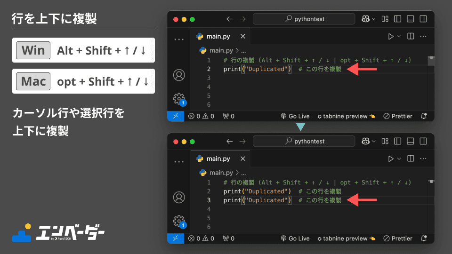Toggle primary sidebar in bottom window
Screen dimensions: 452x254
point(397,142)
